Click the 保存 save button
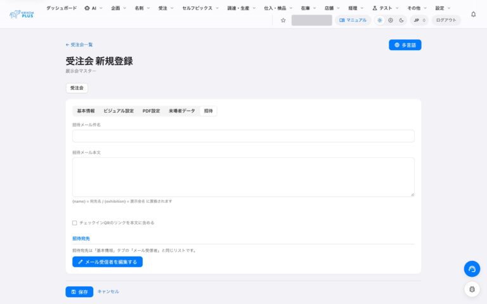The height and width of the screenshot is (304, 487). (79, 291)
